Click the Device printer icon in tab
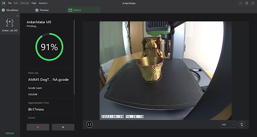 pos(70,10)
